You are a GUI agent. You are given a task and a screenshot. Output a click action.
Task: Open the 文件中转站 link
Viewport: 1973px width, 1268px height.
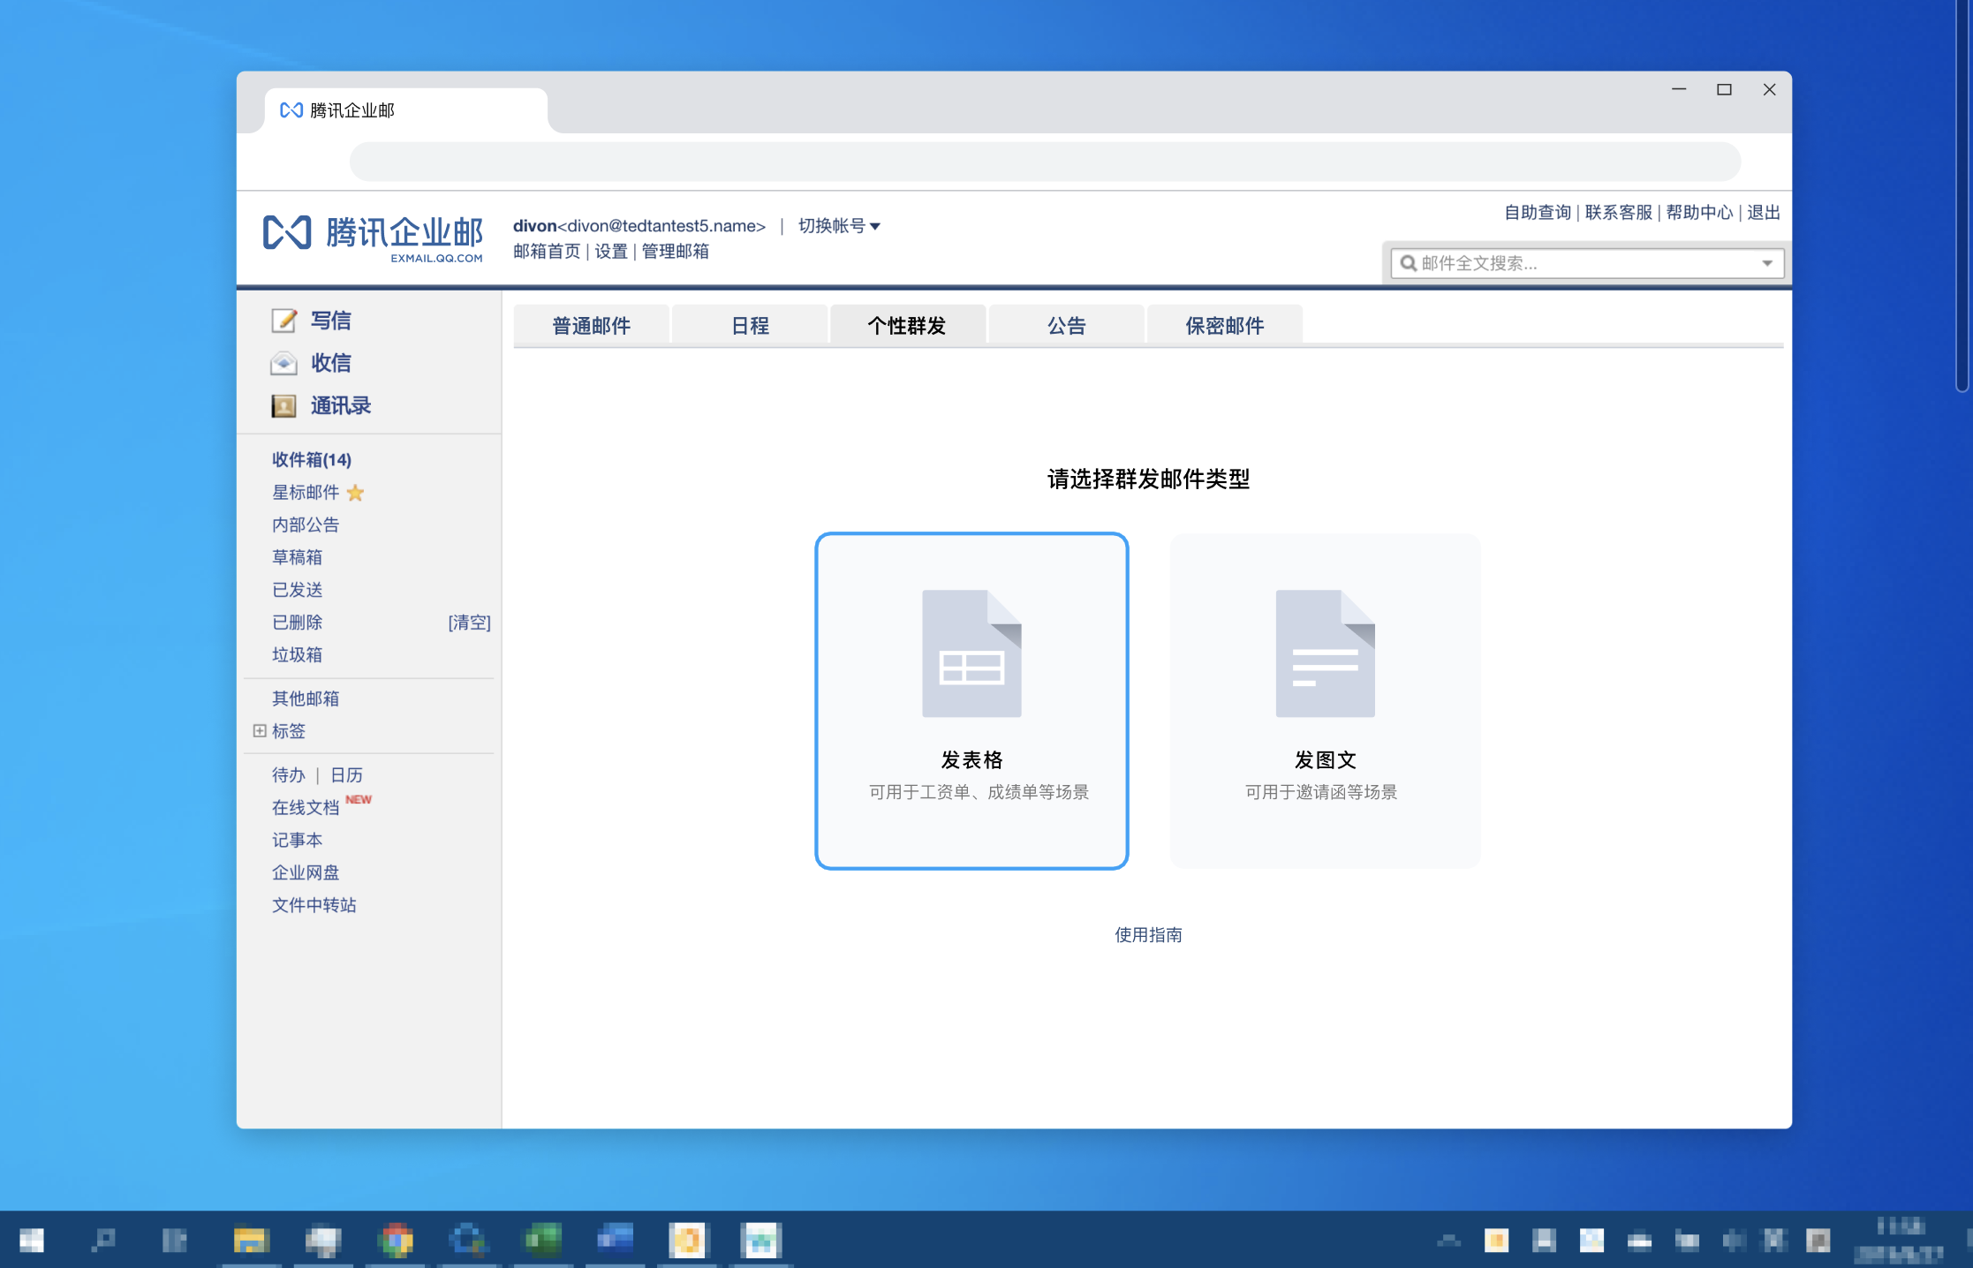tap(314, 906)
